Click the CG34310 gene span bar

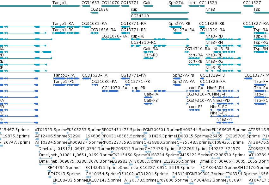pyautogui.click(x=160, y=19)
